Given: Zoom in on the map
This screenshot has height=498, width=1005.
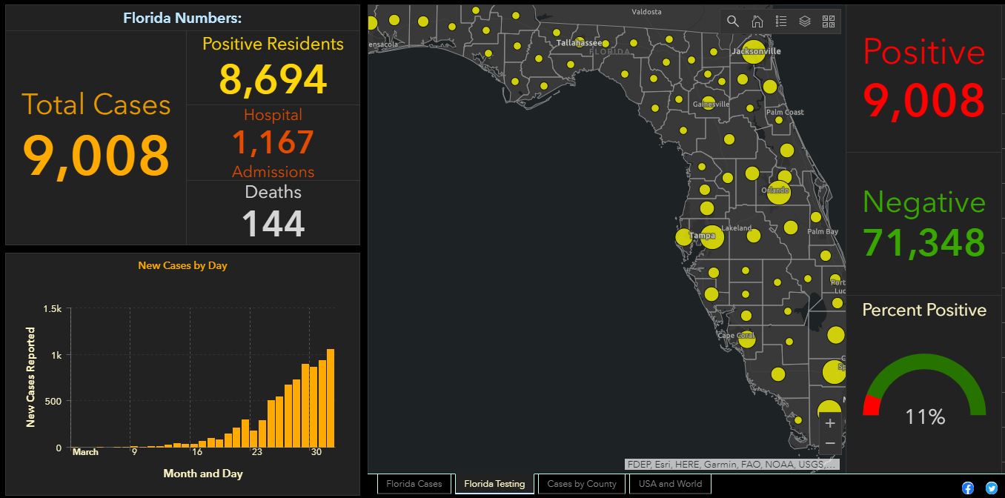Looking at the screenshot, I should coord(830,423).
